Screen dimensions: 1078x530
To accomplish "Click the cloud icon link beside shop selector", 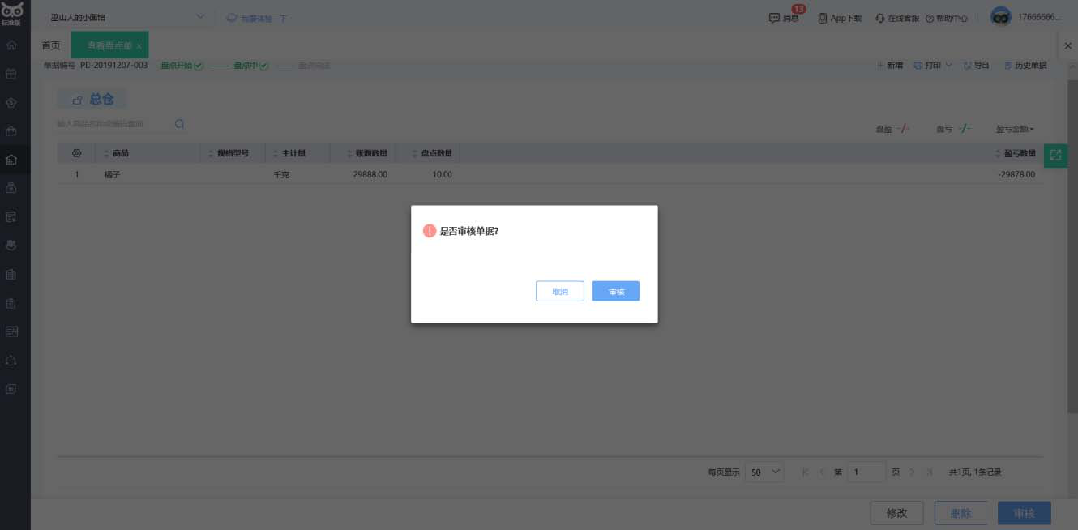I will pos(232,18).
